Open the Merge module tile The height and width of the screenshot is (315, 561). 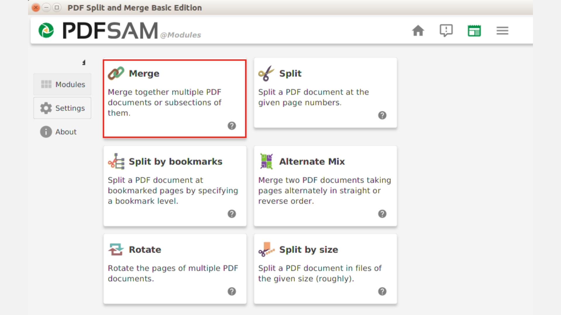click(x=174, y=99)
